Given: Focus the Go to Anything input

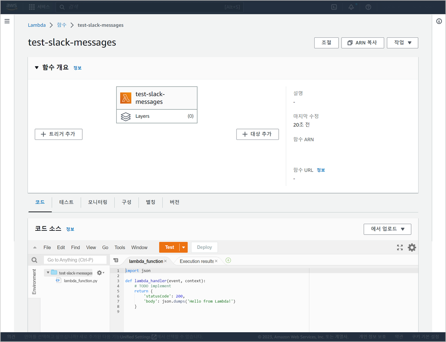Looking at the screenshot, I should tap(75, 260).
